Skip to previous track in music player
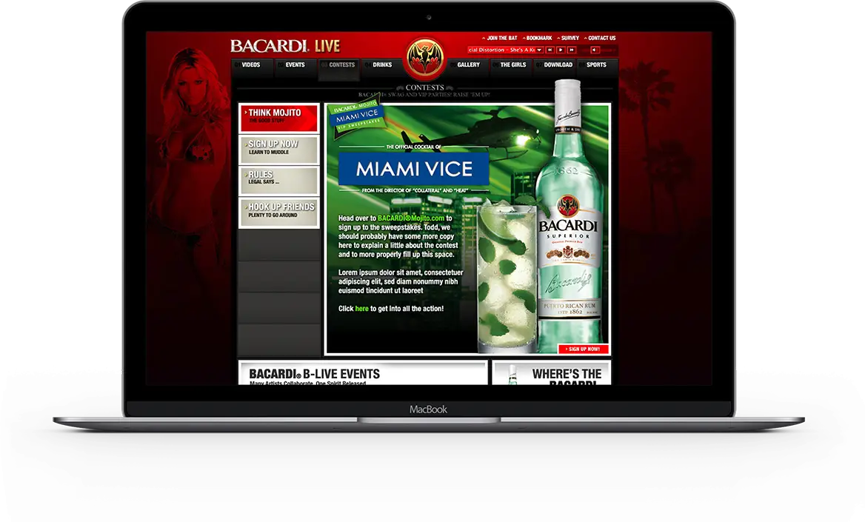Image resolution: width=865 pixels, height=522 pixels. pyautogui.click(x=550, y=50)
